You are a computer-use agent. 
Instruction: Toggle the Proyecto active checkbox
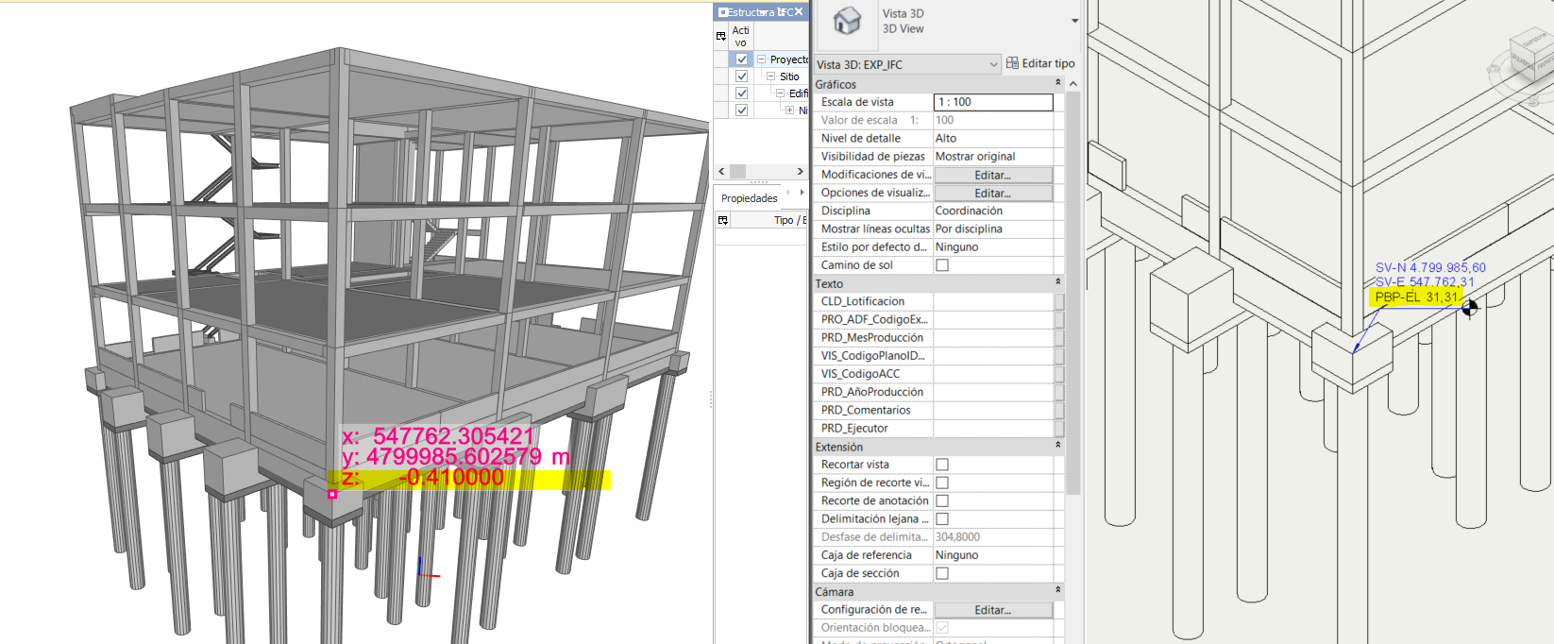tap(742, 59)
